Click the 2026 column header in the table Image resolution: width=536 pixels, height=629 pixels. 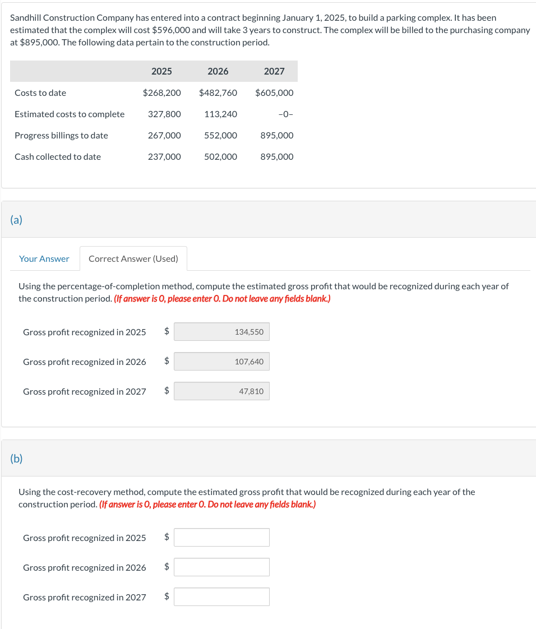218,71
